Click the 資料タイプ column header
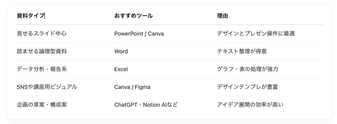This screenshot has height=124, width=337. tap(30, 16)
